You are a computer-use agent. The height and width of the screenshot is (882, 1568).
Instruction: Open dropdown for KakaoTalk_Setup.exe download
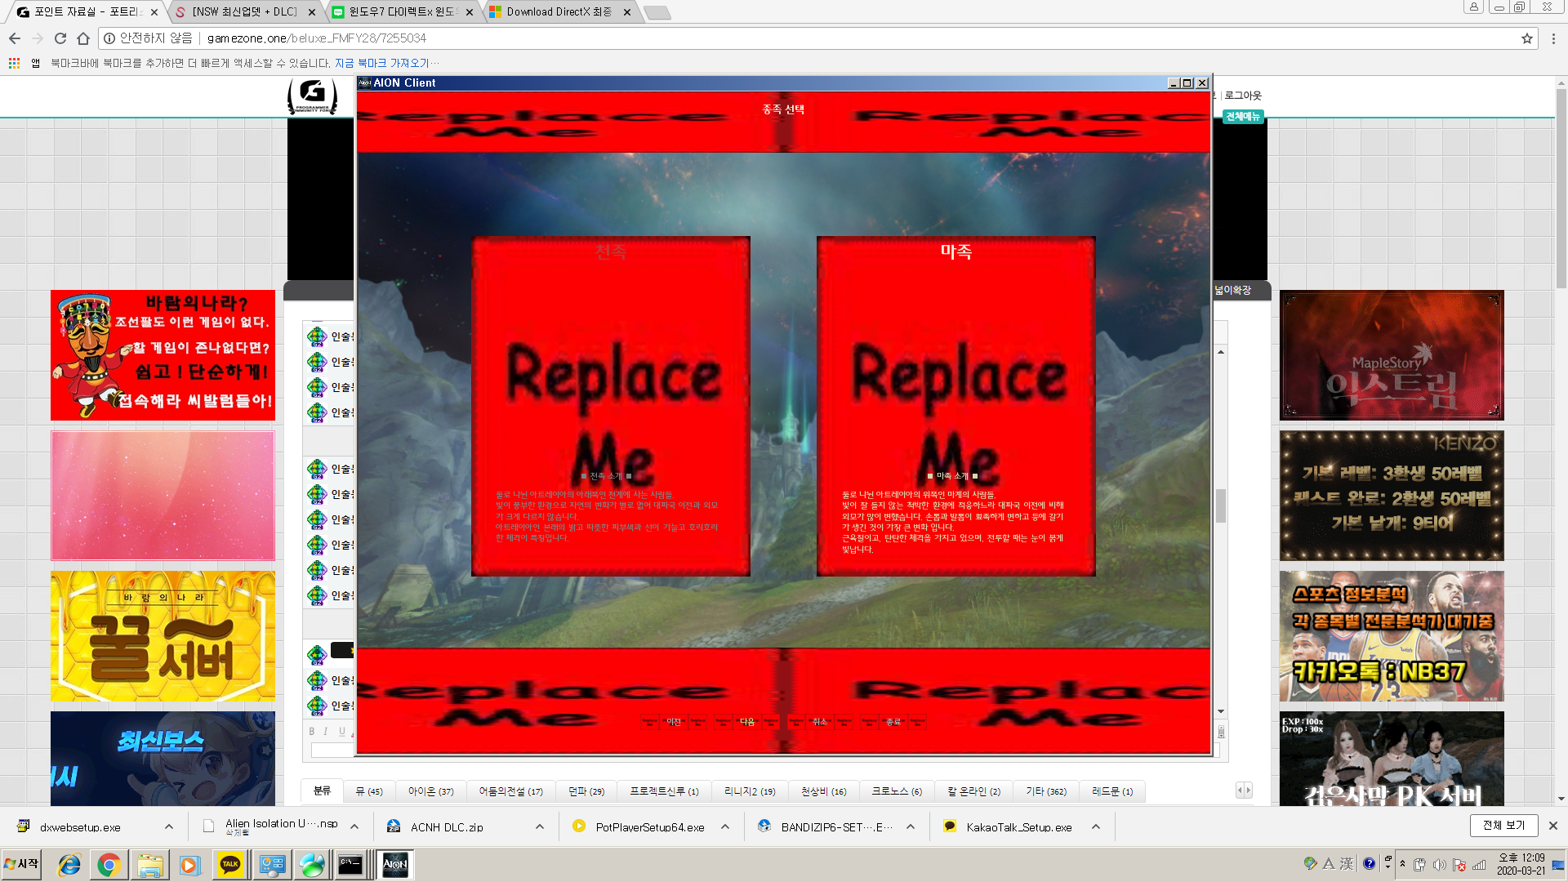click(x=1096, y=826)
